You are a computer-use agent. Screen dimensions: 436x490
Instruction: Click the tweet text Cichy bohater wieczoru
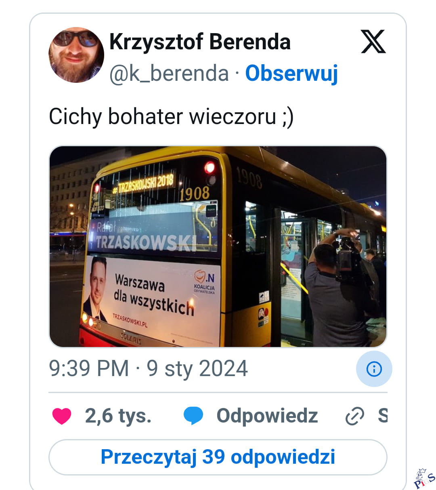pos(171,117)
